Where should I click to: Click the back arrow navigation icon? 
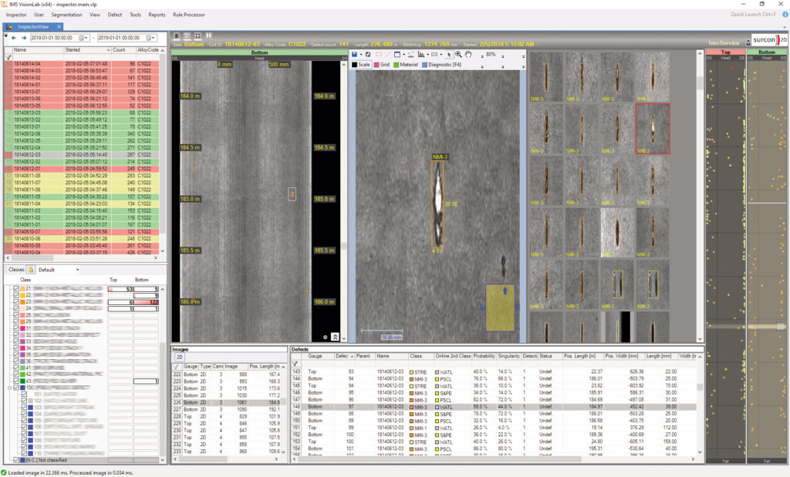pyautogui.click(x=13, y=37)
